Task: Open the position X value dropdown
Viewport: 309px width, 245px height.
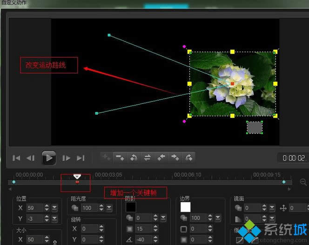Action: [55, 207]
